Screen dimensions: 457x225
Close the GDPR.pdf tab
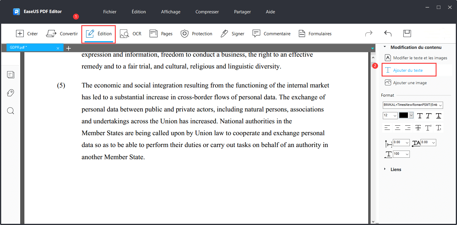[x=58, y=48]
